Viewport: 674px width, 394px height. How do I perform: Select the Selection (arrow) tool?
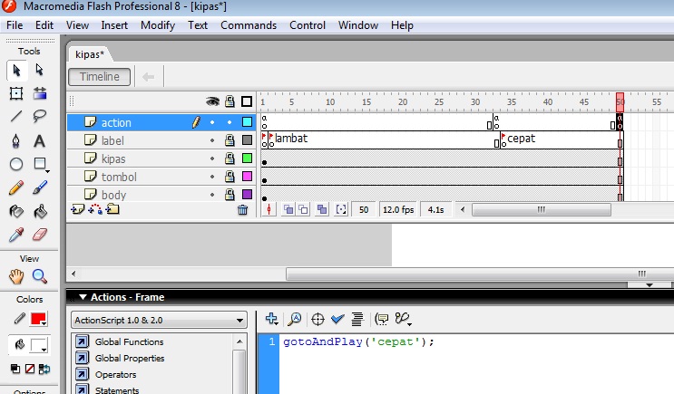pyautogui.click(x=16, y=70)
